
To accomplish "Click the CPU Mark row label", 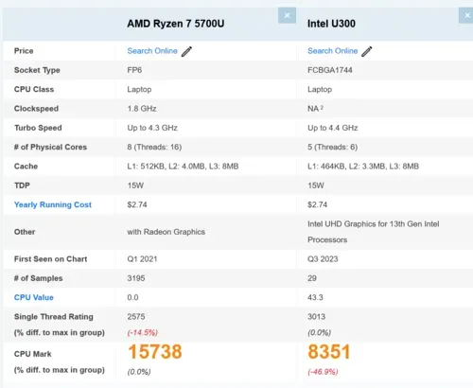I will click(33, 354).
